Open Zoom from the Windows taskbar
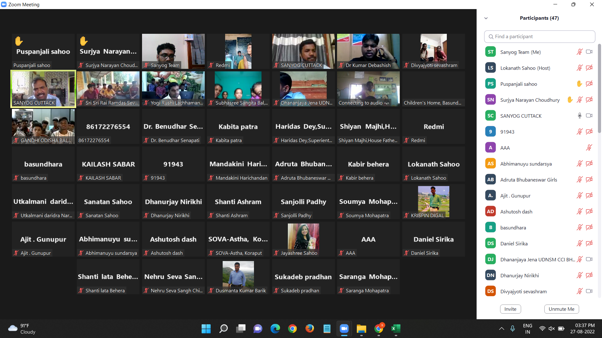 click(344, 329)
